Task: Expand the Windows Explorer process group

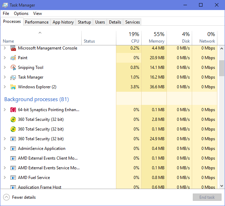Action: pyautogui.click(x=4, y=87)
